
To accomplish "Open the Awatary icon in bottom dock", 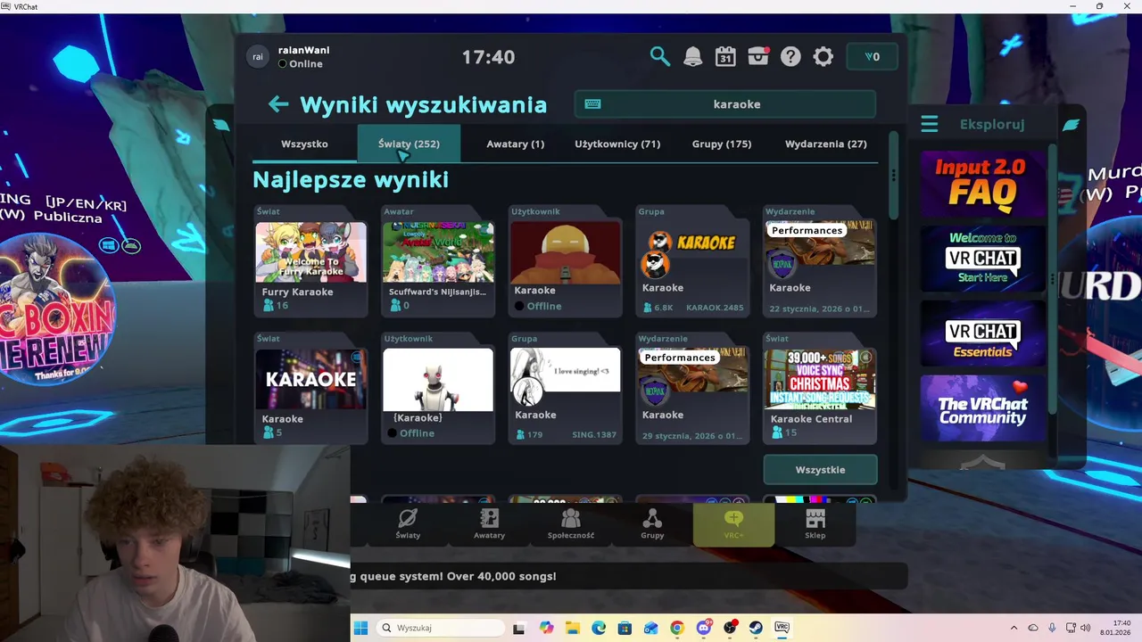I will [489, 523].
